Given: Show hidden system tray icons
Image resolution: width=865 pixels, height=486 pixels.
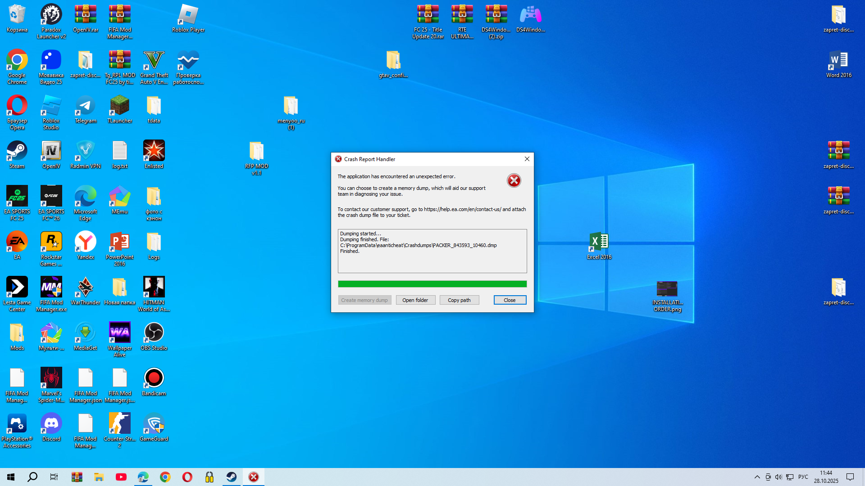Looking at the screenshot, I should pos(757,477).
